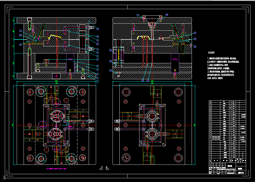Click the 图样代号 cell in title block
255x182 pixels.
[241, 173]
